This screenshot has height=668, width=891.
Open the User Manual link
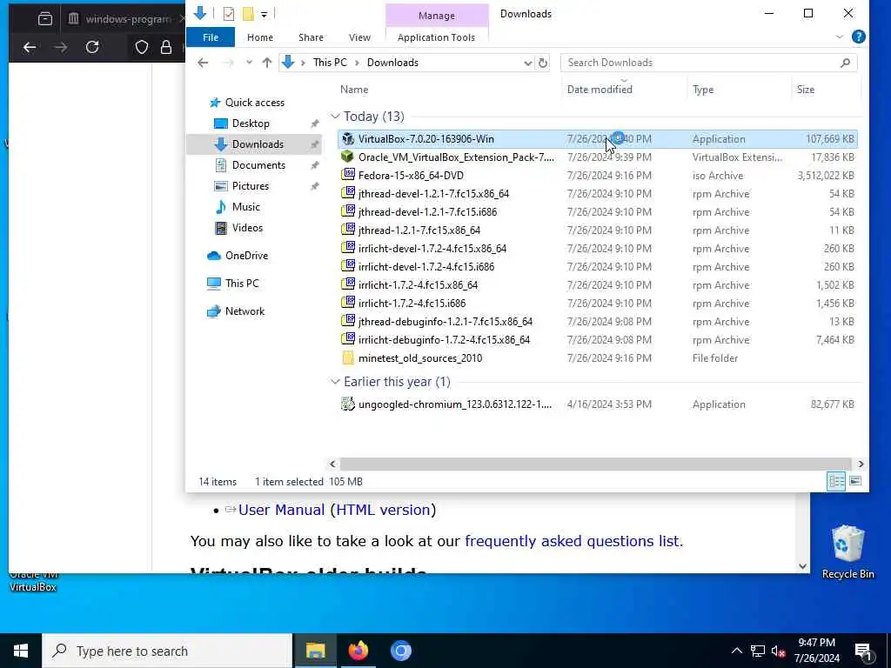click(x=281, y=510)
